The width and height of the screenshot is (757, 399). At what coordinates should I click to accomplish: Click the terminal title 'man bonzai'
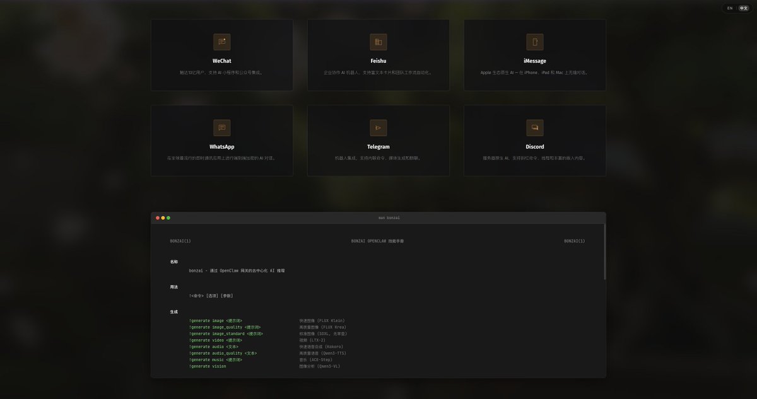(389, 217)
